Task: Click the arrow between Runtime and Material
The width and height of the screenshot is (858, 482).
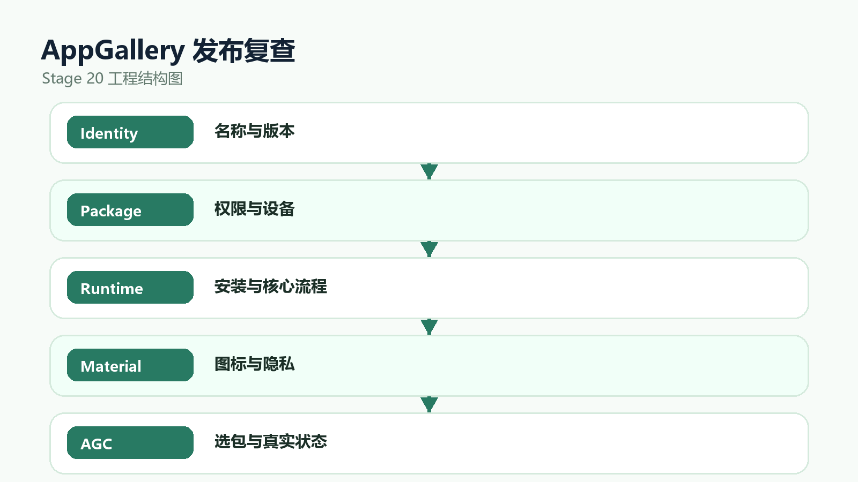Action: (429, 327)
